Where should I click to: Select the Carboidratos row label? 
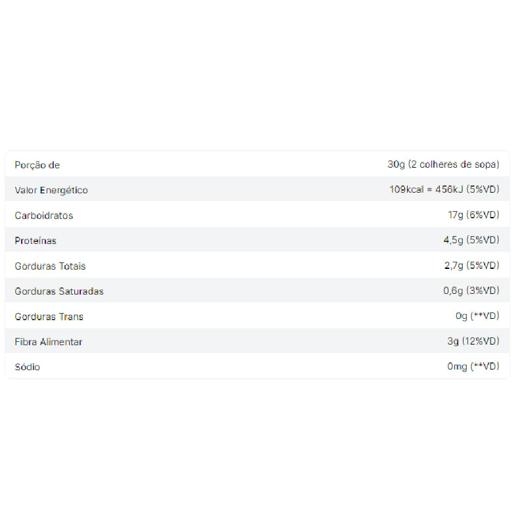pyautogui.click(x=44, y=216)
